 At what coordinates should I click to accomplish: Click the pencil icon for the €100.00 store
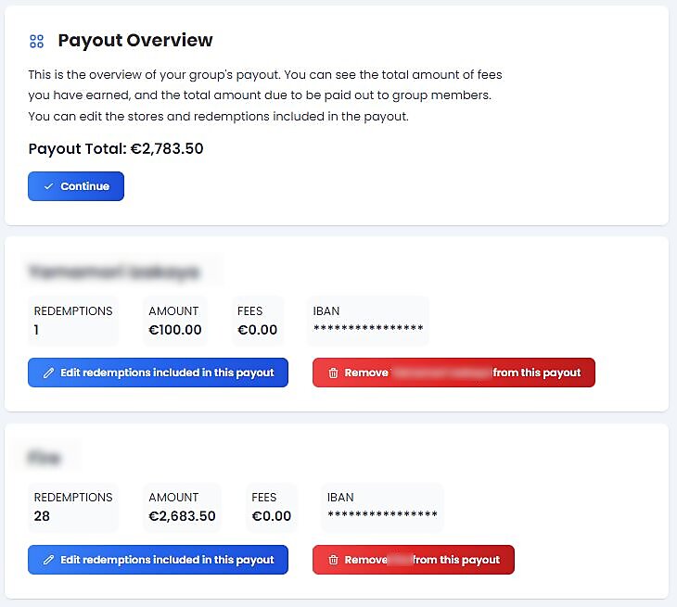click(x=48, y=373)
